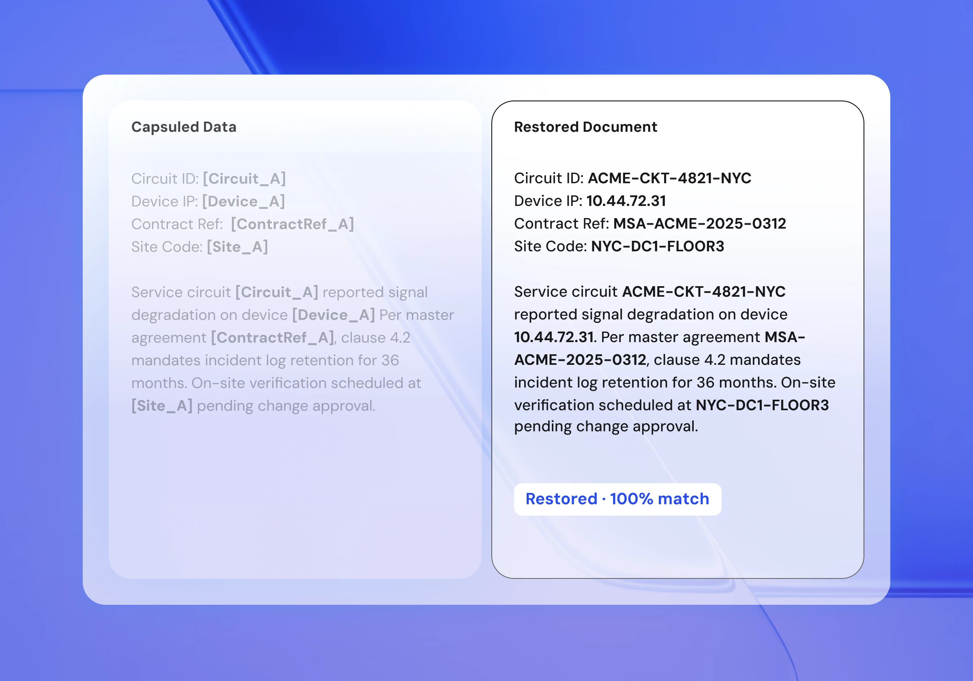This screenshot has height=681, width=973.
Task: Click "[Site_A]" before "pending change approval"
Action: coord(162,406)
